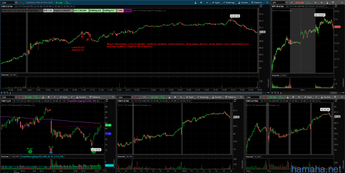The image size is (345, 173).
Task: Click the Lo: 73.25 bubble on daily chart
Action: (x=96, y=150)
